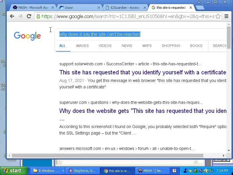This screenshot has height=175, width=233.
Task: Go back with the browser back arrow
Action: [12, 16]
